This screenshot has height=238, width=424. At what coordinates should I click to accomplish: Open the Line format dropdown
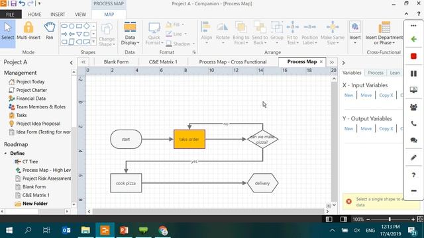(x=176, y=34)
